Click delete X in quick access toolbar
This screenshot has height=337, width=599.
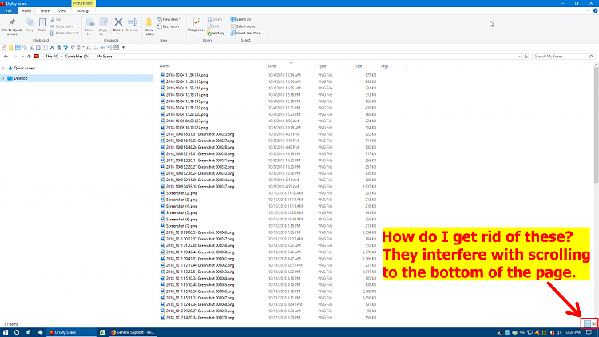pos(52,47)
